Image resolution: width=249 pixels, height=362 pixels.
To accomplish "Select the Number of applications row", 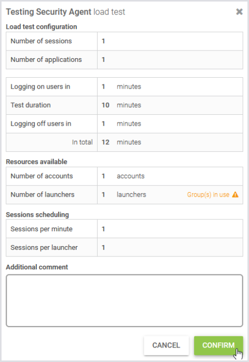I will pos(124,60).
